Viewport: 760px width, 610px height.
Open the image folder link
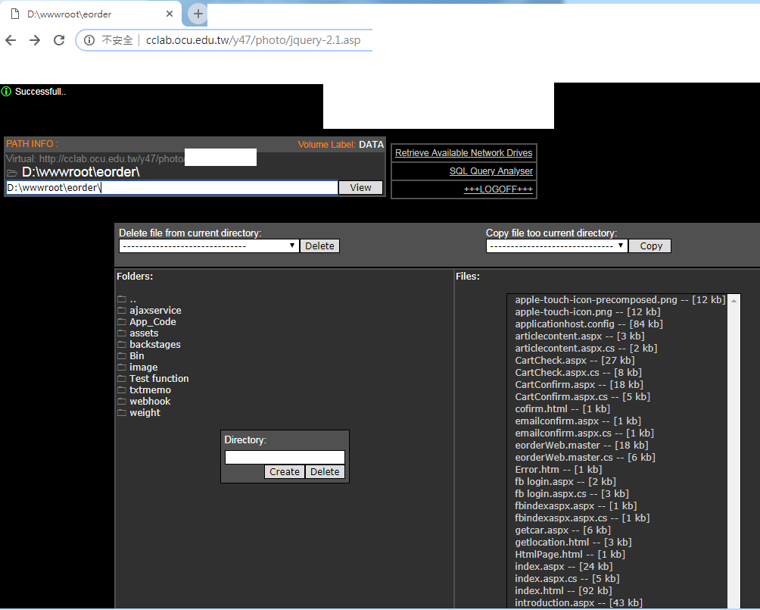click(x=144, y=368)
